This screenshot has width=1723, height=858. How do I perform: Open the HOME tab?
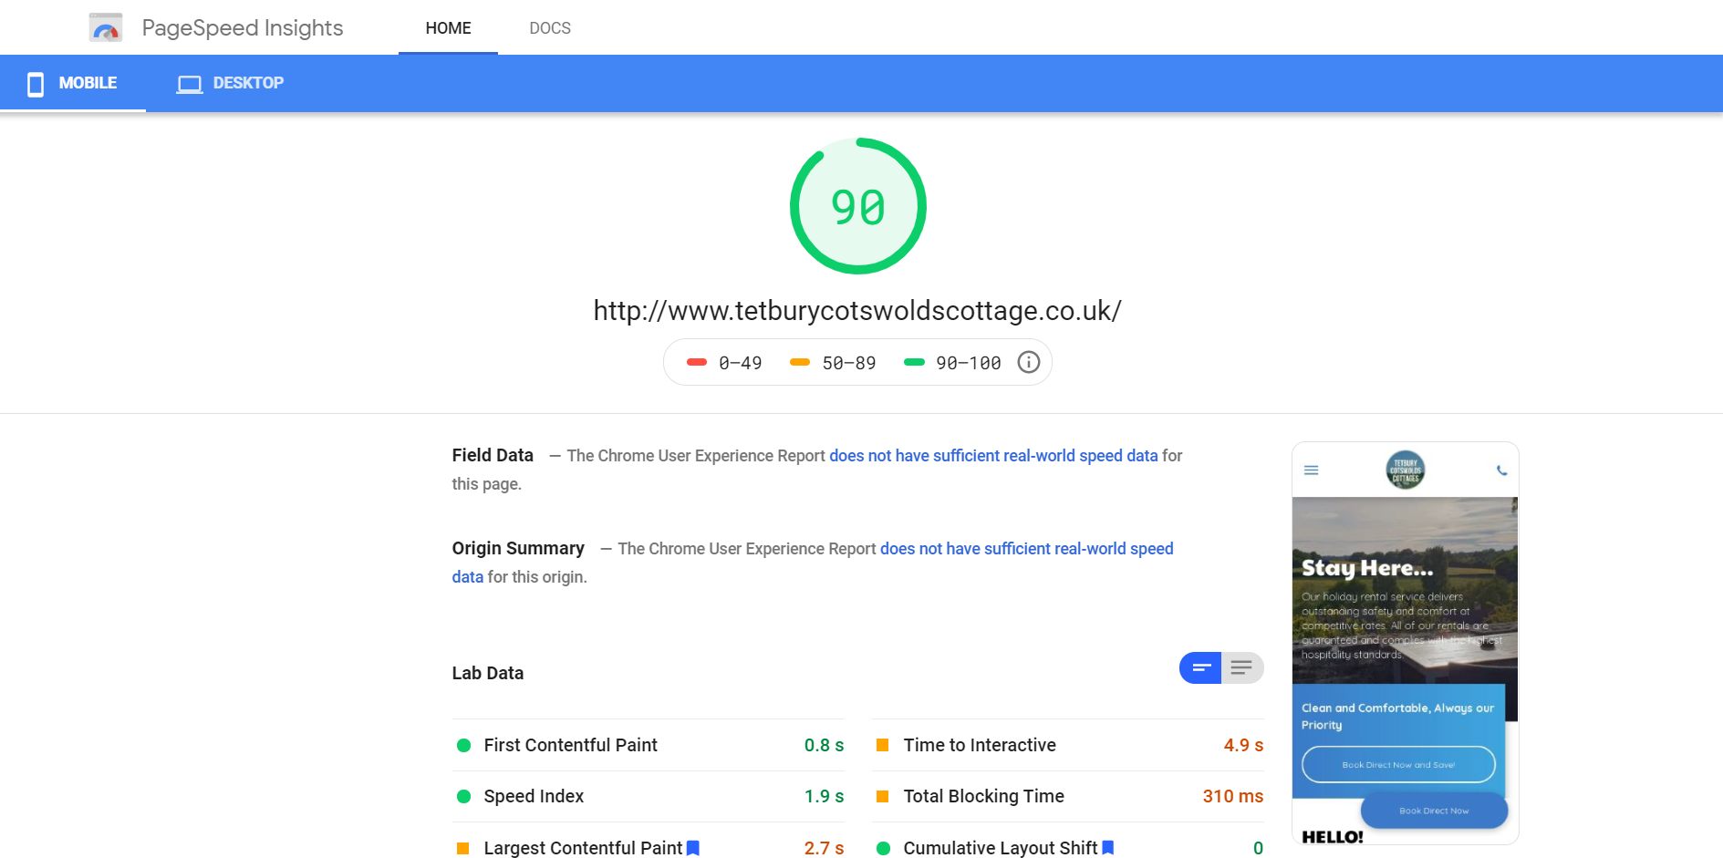448,28
